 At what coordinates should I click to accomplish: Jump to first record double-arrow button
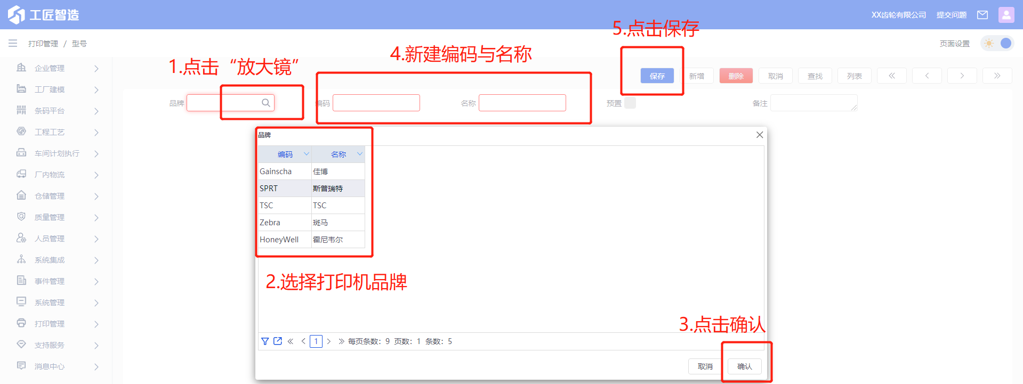coord(891,76)
